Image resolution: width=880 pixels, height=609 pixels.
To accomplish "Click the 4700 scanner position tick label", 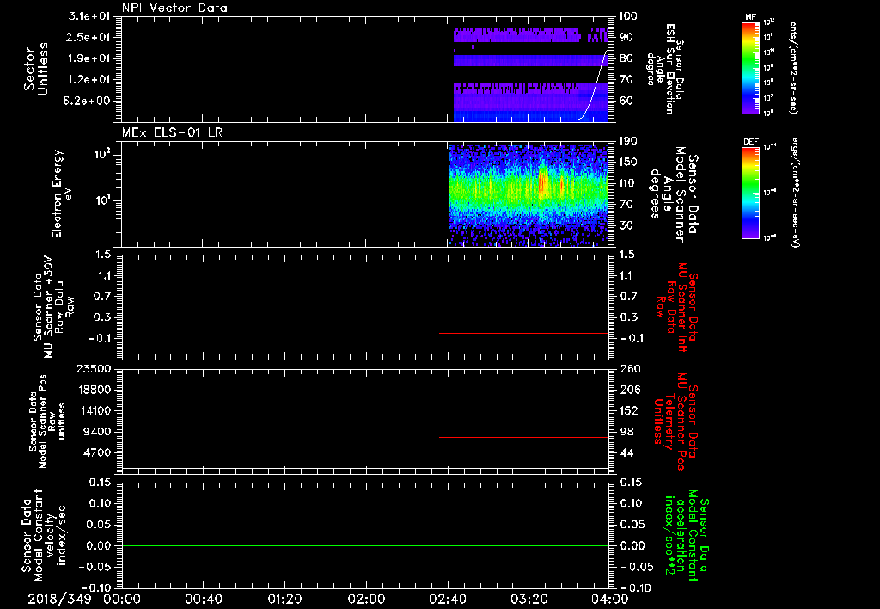I will (97, 452).
